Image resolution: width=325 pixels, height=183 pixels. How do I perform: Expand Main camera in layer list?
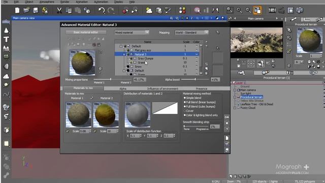coord(235,90)
